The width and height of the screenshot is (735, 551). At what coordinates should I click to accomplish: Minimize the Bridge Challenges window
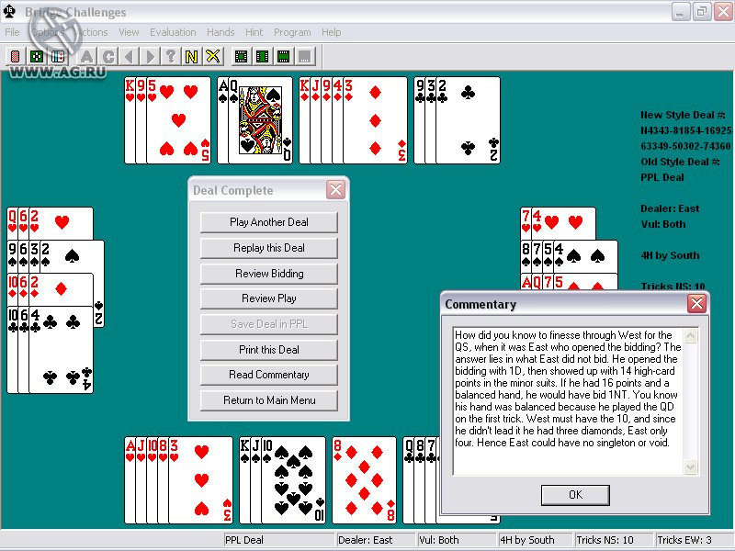click(680, 11)
